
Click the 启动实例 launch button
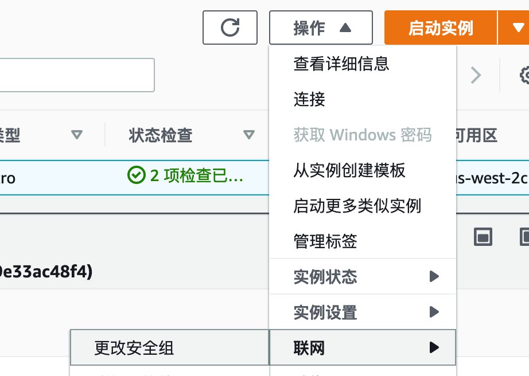pyautogui.click(x=441, y=28)
